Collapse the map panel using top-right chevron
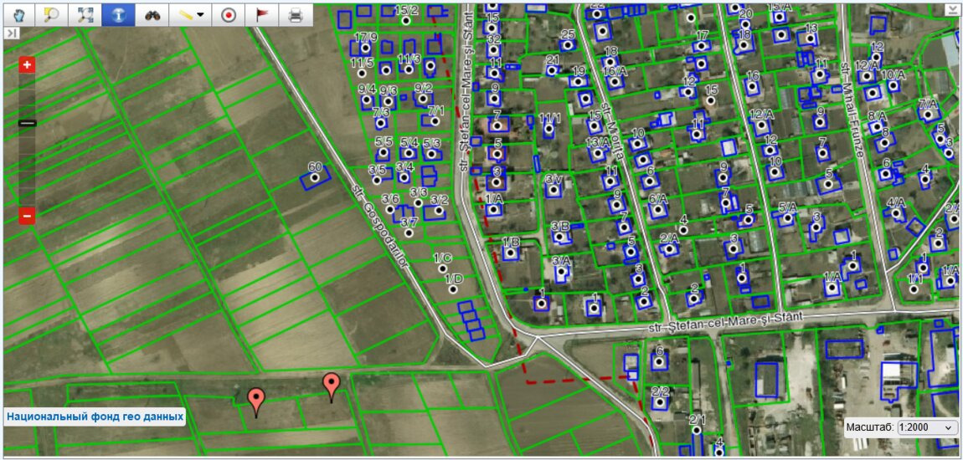Viewport: 963px width, 460px height. pos(951,9)
